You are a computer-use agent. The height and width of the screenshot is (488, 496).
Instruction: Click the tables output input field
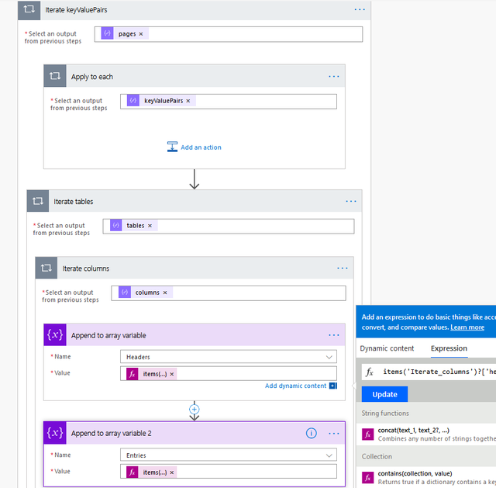tap(229, 226)
